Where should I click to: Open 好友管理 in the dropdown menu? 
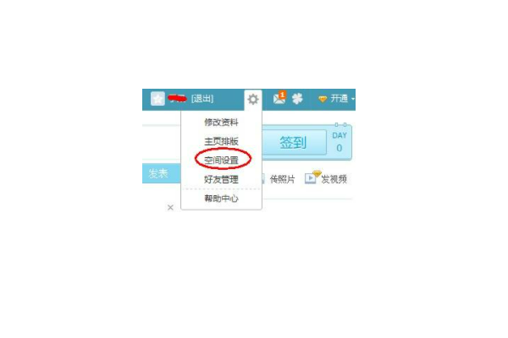point(221,179)
